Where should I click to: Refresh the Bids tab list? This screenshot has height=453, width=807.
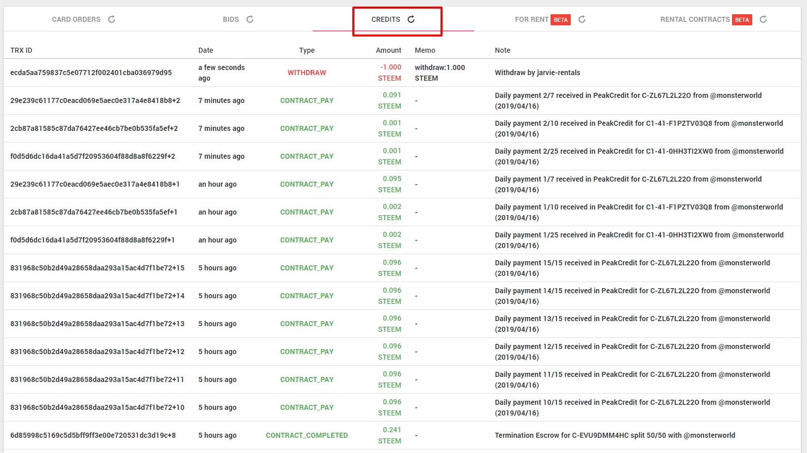(250, 19)
